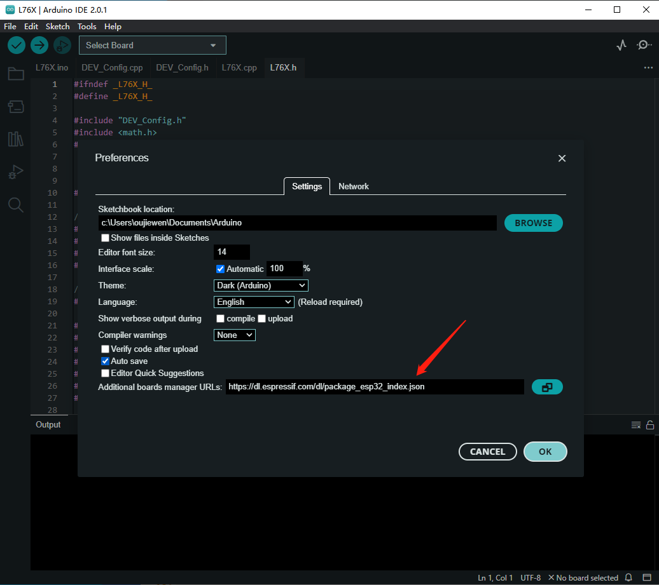Click the BROWSE button

click(533, 223)
